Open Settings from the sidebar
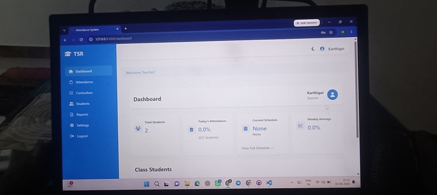Screen dimensions: 437x195 click(79, 125)
